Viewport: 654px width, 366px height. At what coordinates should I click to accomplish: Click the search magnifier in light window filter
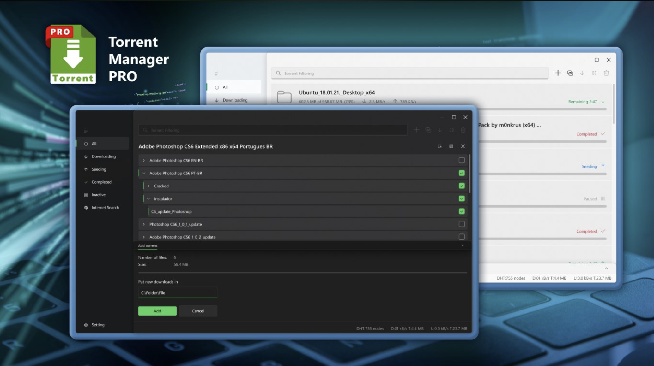tap(278, 73)
